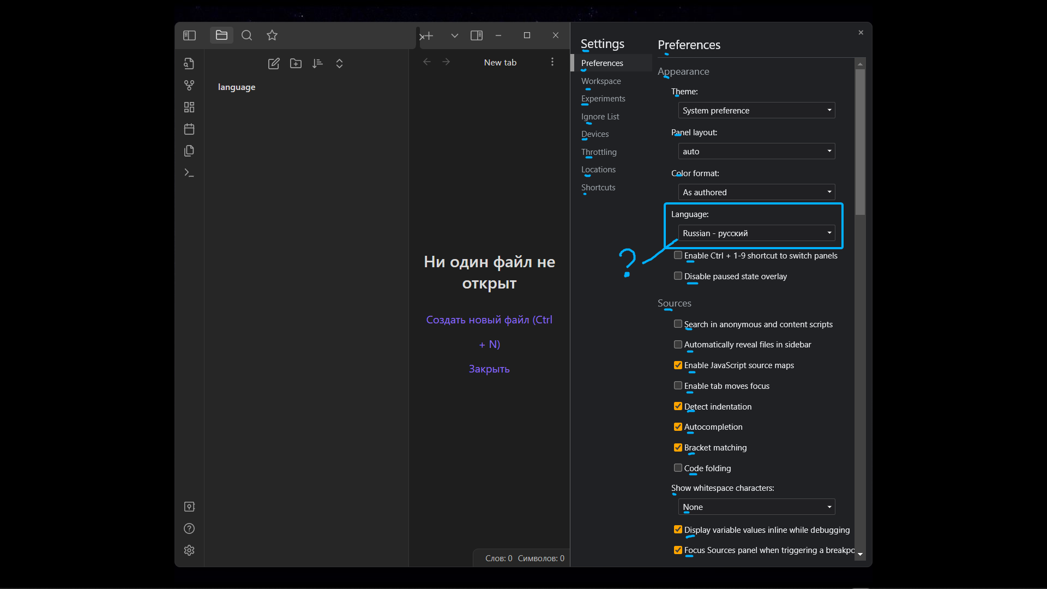The width and height of the screenshot is (1047, 589).
Task: Expand the Show whitespace characters dropdown
Action: point(756,507)
